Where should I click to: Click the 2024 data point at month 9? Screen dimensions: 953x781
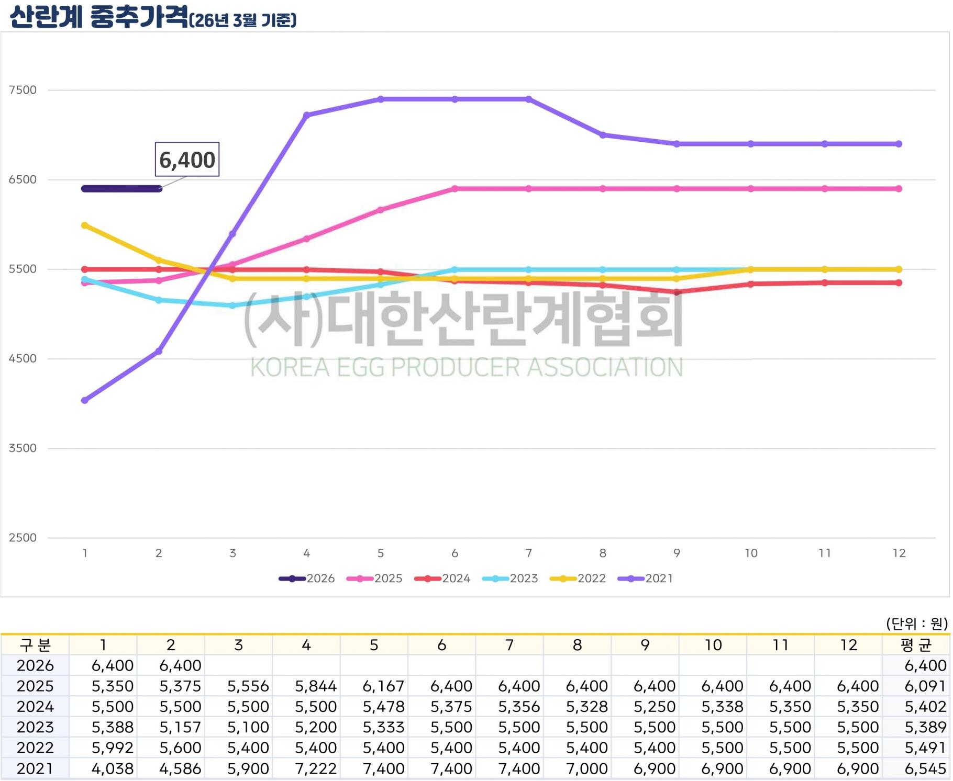click(677, 292)
